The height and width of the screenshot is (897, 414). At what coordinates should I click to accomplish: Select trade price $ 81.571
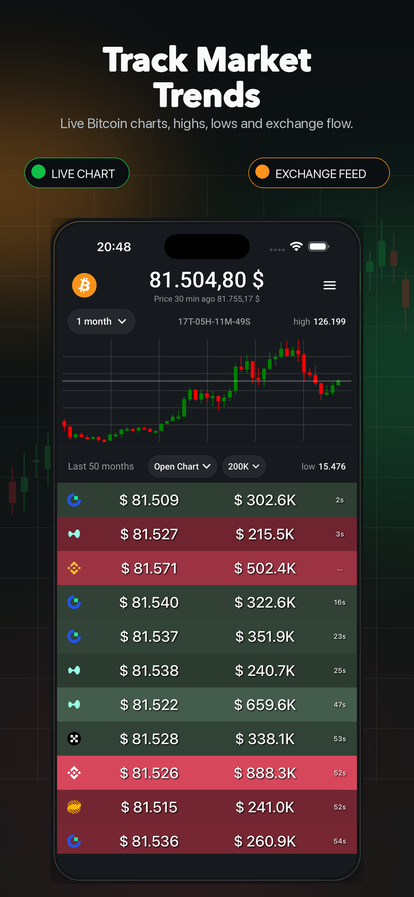click(x=149, y=568)
